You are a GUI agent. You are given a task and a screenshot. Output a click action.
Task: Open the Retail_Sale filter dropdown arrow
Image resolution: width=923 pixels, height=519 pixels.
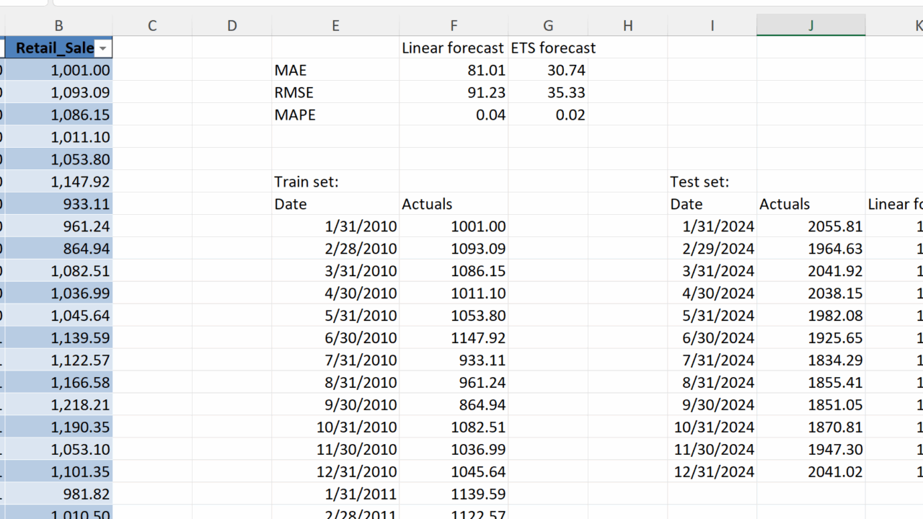(x=103, y=48)
